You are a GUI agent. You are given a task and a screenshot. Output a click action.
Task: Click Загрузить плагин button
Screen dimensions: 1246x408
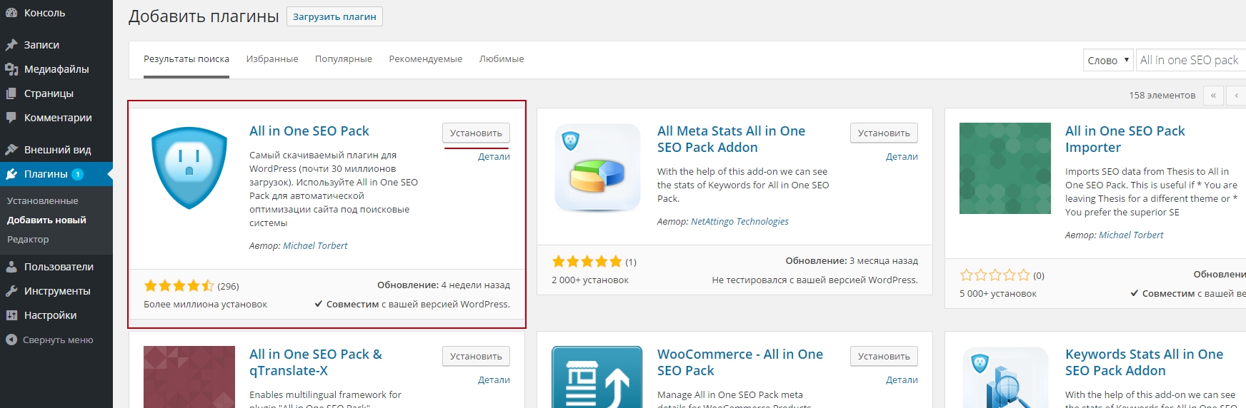click(x=334, y=16)
